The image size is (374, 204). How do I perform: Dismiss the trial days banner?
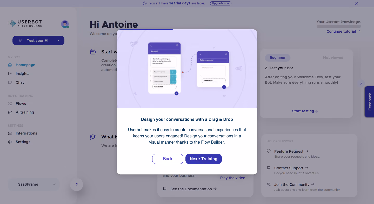point(357,3)
